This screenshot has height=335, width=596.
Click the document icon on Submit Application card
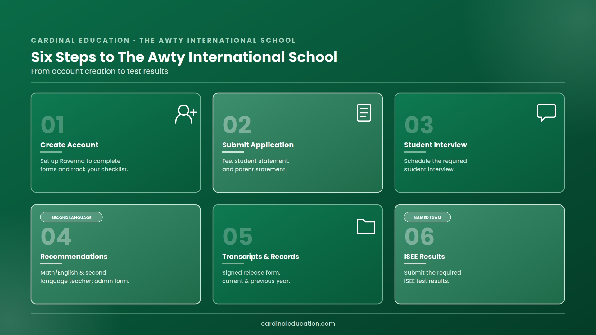(x=364, y=113)
